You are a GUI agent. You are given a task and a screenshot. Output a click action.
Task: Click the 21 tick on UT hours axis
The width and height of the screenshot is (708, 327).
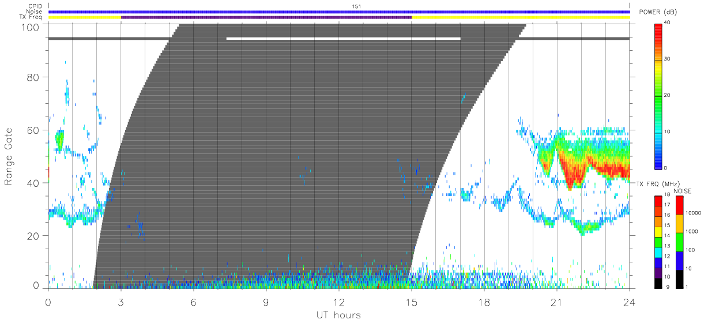[x=557, y=302]
